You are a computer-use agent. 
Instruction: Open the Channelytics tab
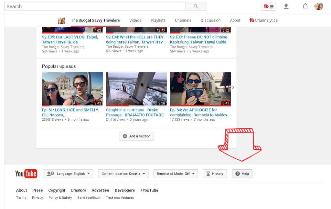(264, 20)
